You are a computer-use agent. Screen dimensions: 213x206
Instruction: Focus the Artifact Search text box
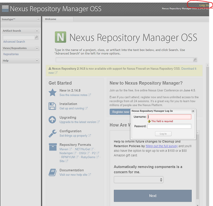[19, 37]
